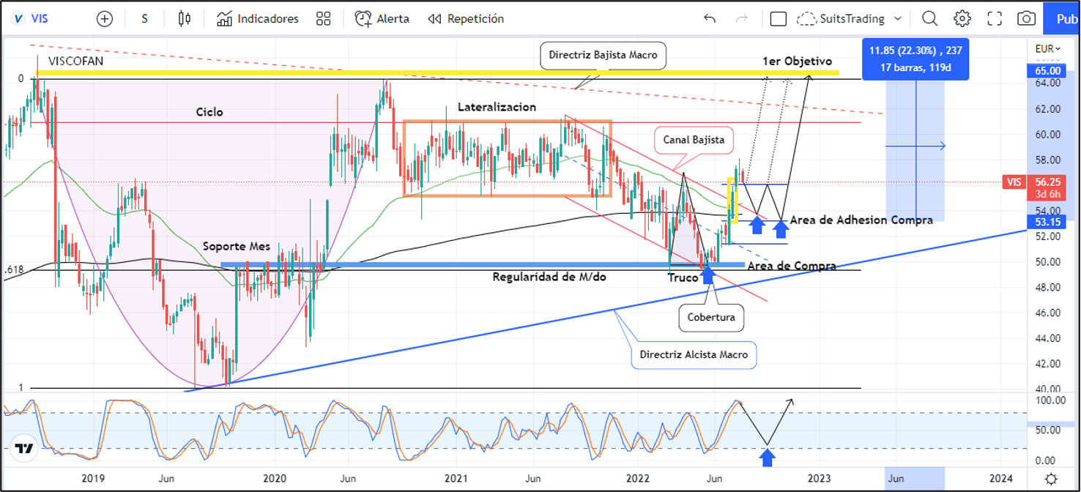
Task: Click the time axis settings gear at bottom right
Action: pos(1052,478)
